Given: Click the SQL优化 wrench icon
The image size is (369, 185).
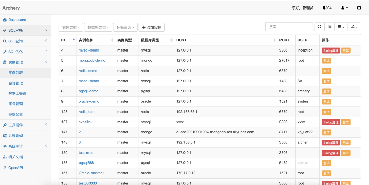Looking at the screenshot, I should (x=5, y=52).
